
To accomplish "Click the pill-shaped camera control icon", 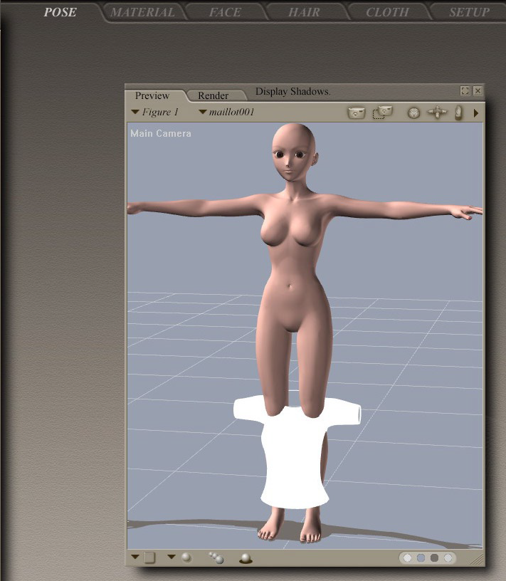I will click(x=459, y=112).
